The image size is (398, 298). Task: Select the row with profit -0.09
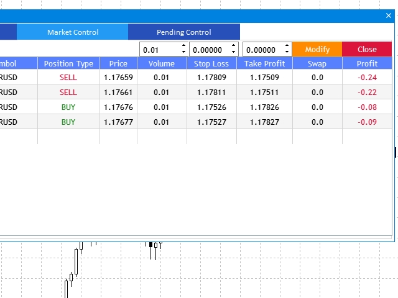tap(196, 122)
